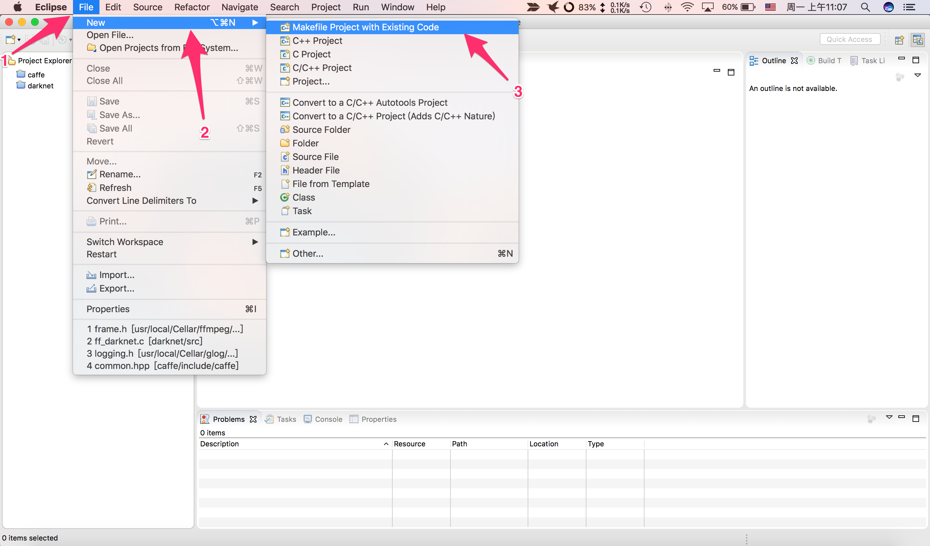The width and height of the screenshot is (930, 546).
Task: Reopen recent file logging.h
Action: coord(170,353)
